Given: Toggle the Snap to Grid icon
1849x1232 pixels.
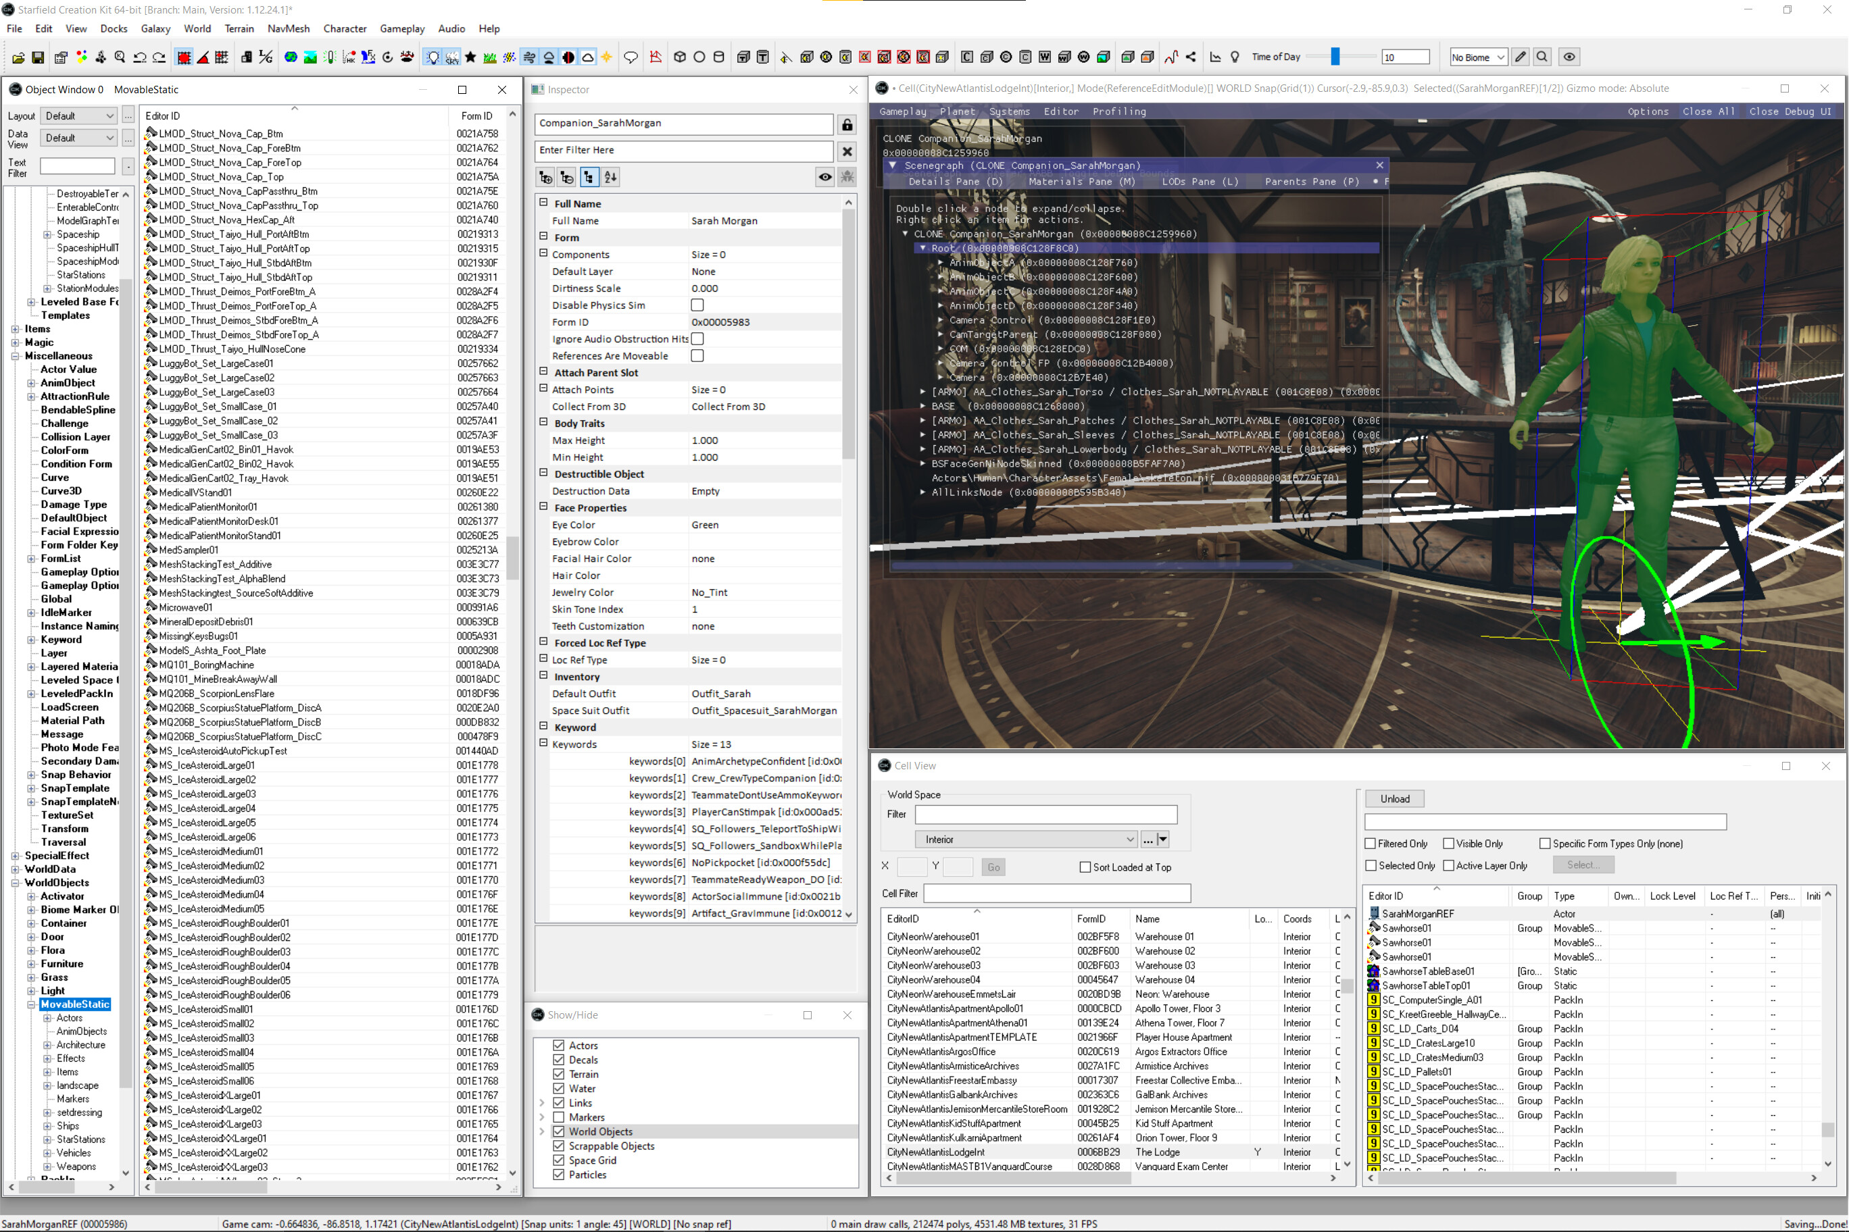Looking at the screenshot, I should pos(184,57).
